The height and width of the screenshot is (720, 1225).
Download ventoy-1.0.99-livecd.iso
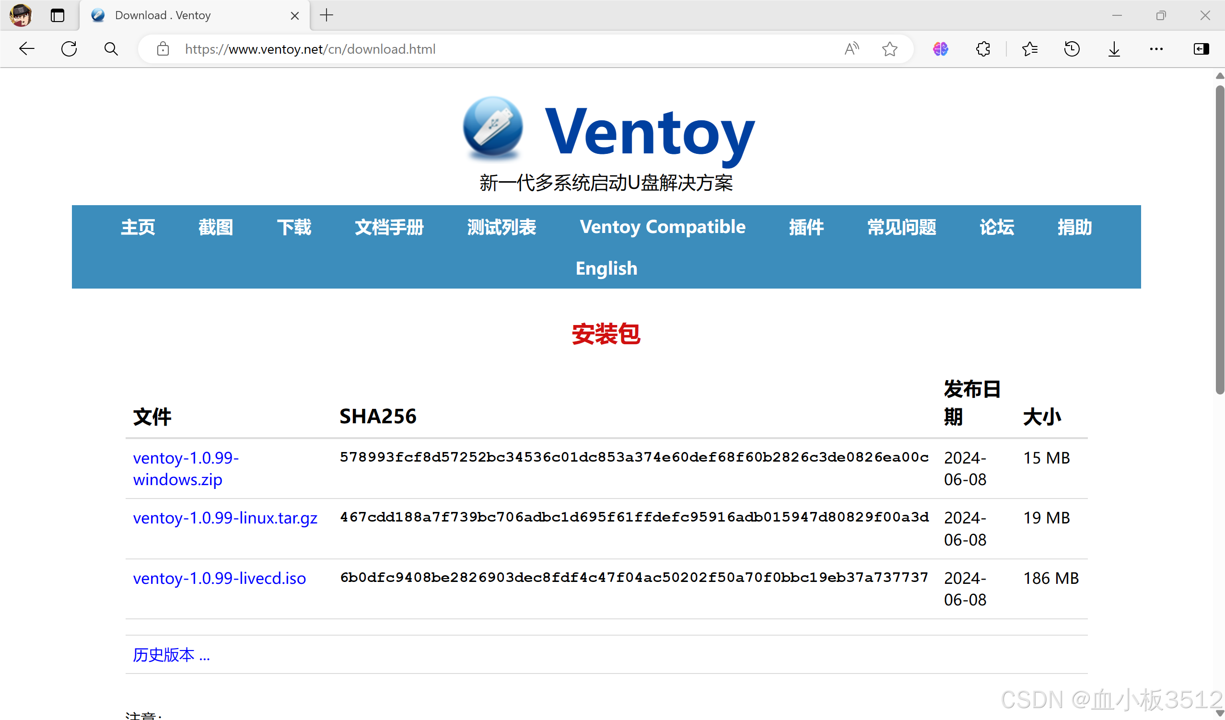(x=219, y=578)
